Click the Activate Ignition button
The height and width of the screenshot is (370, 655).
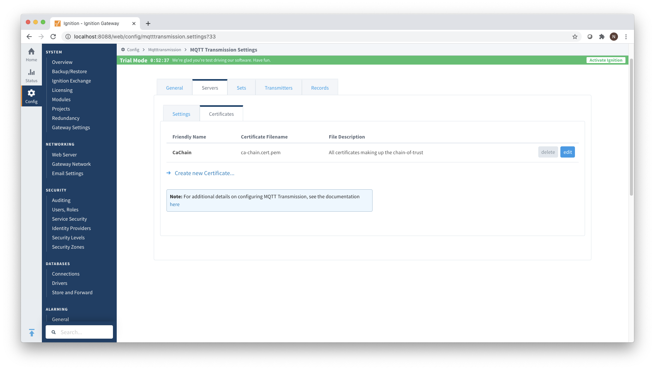(606, 60)
